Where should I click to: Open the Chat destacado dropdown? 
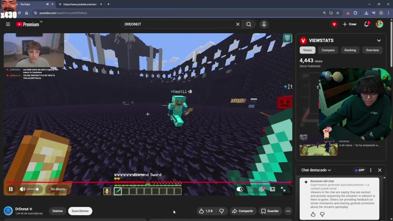click(x=316, y=170)
